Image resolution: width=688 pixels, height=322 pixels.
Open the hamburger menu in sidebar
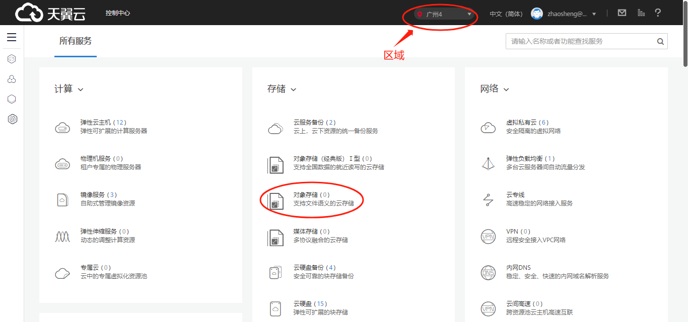coord(12,37)
